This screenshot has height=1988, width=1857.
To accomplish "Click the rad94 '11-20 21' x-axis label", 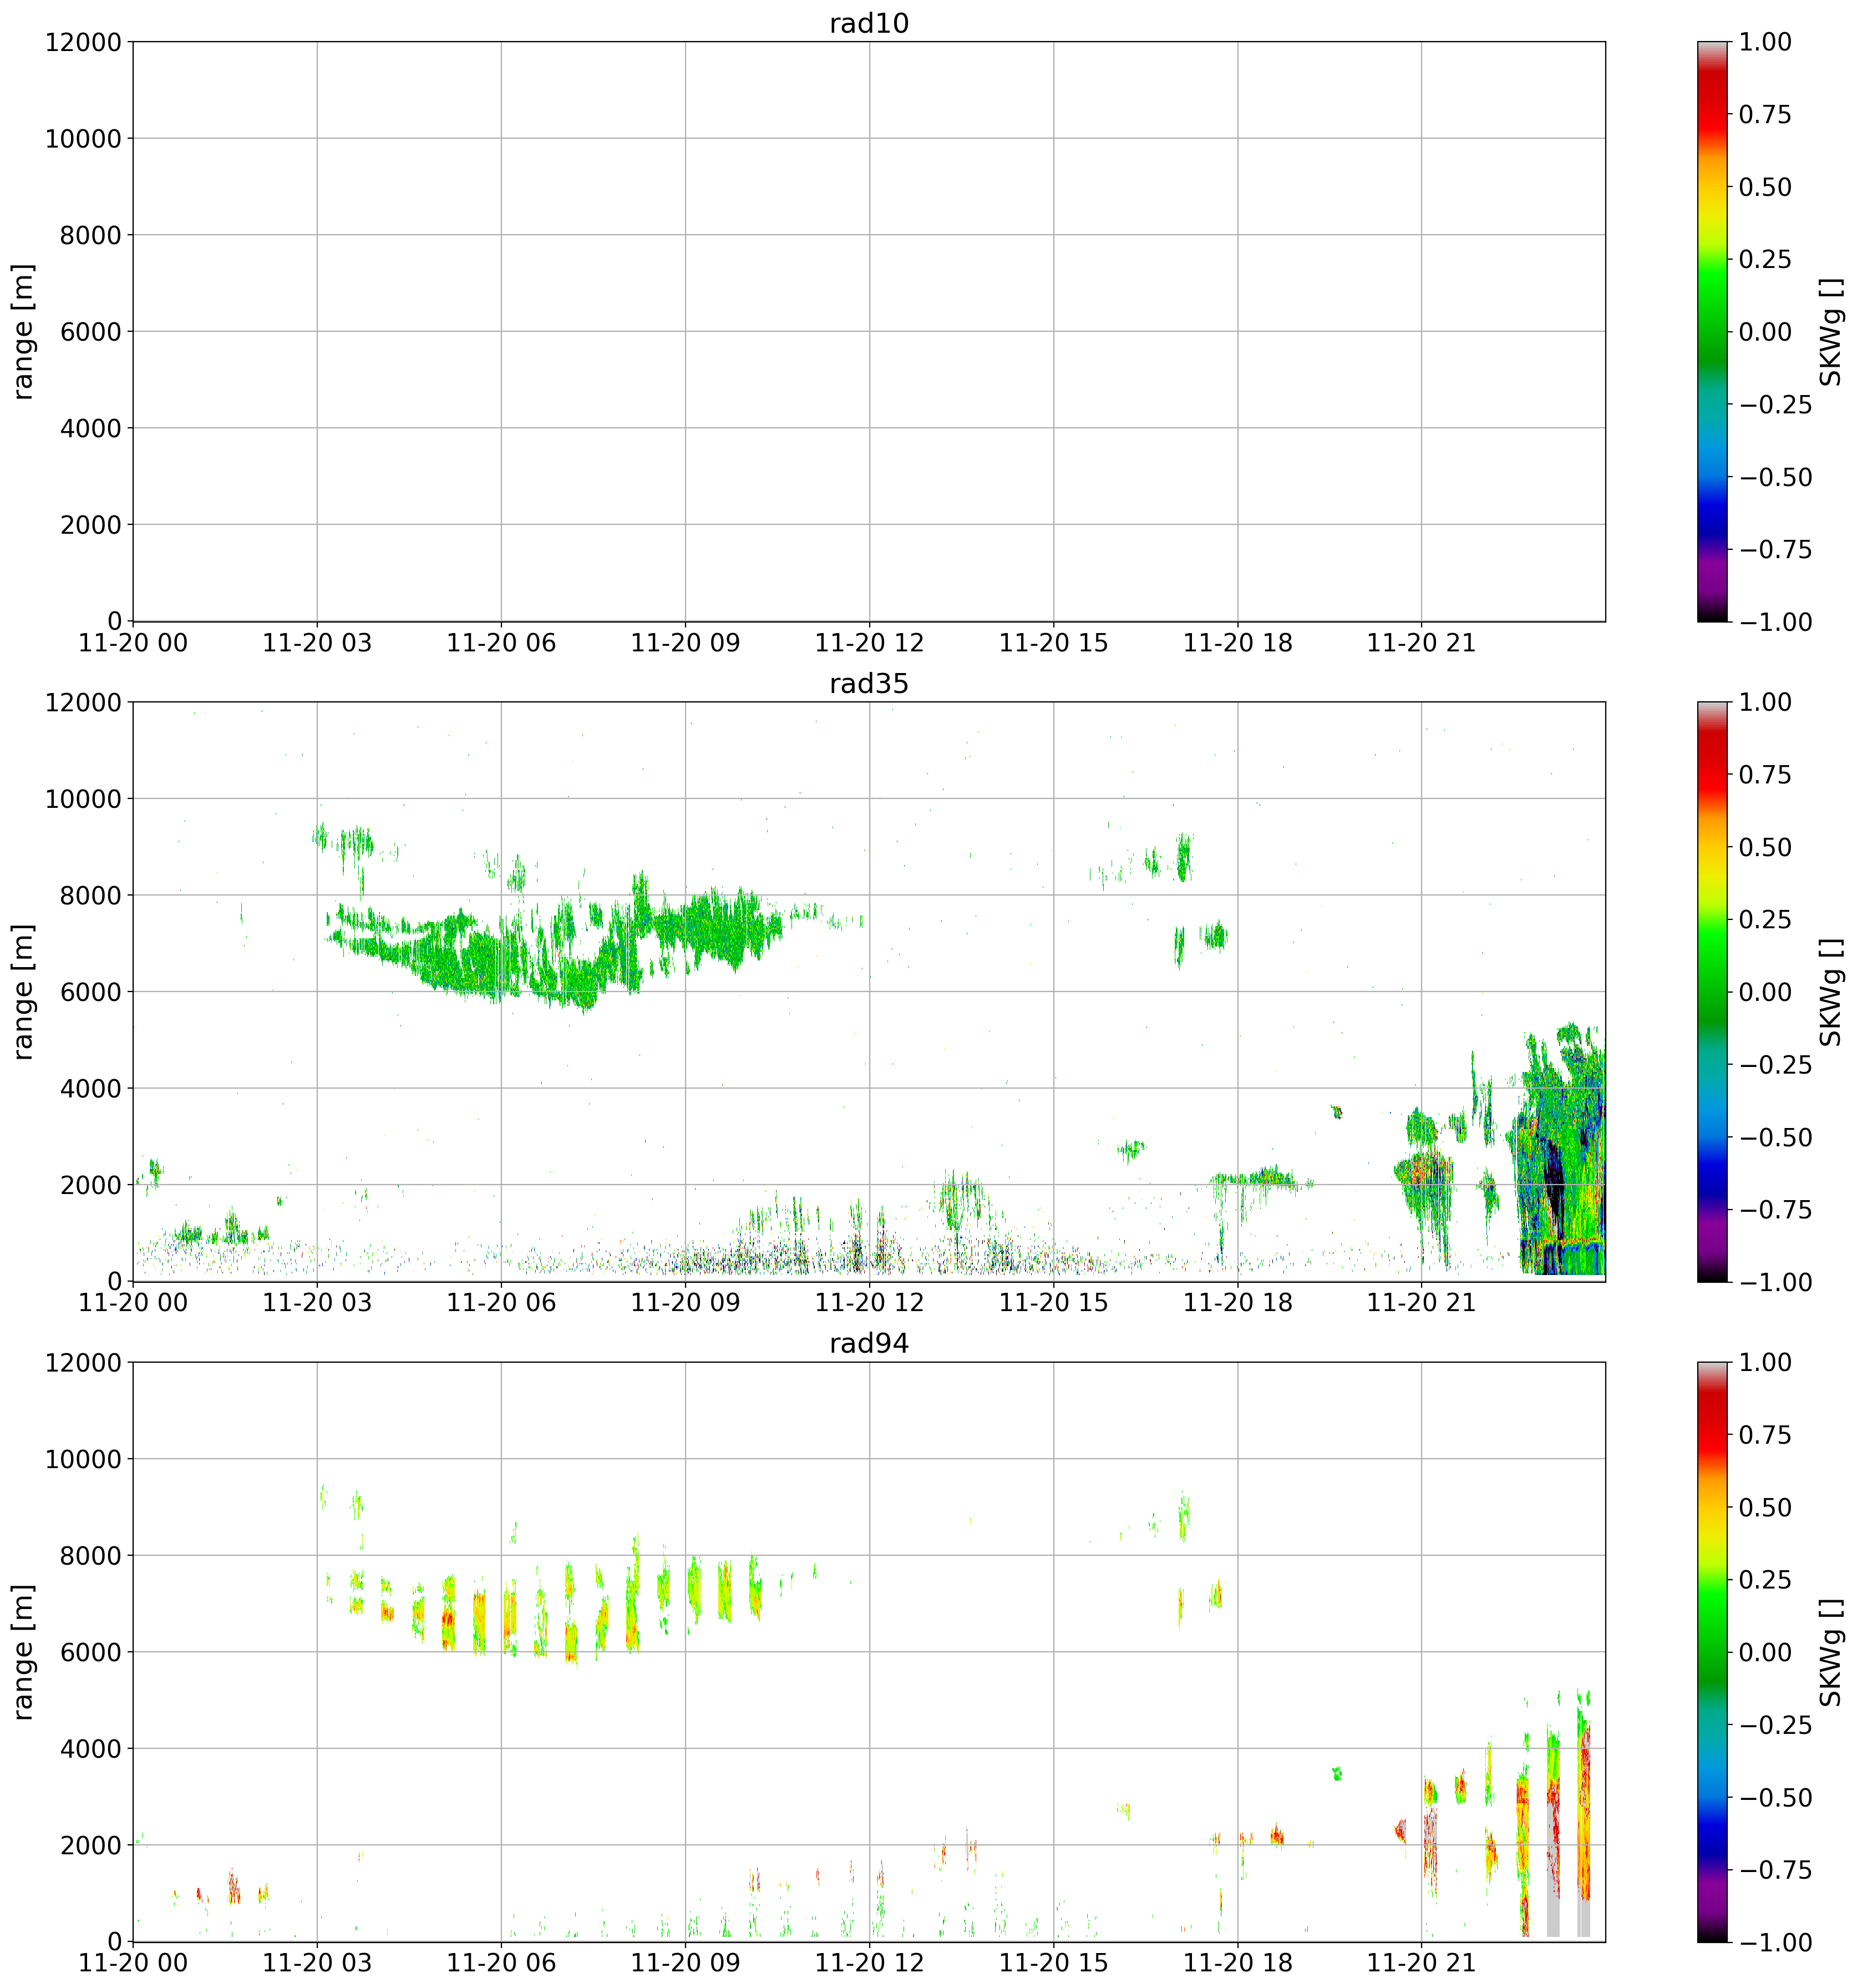I will [x=1421, y=1963].
